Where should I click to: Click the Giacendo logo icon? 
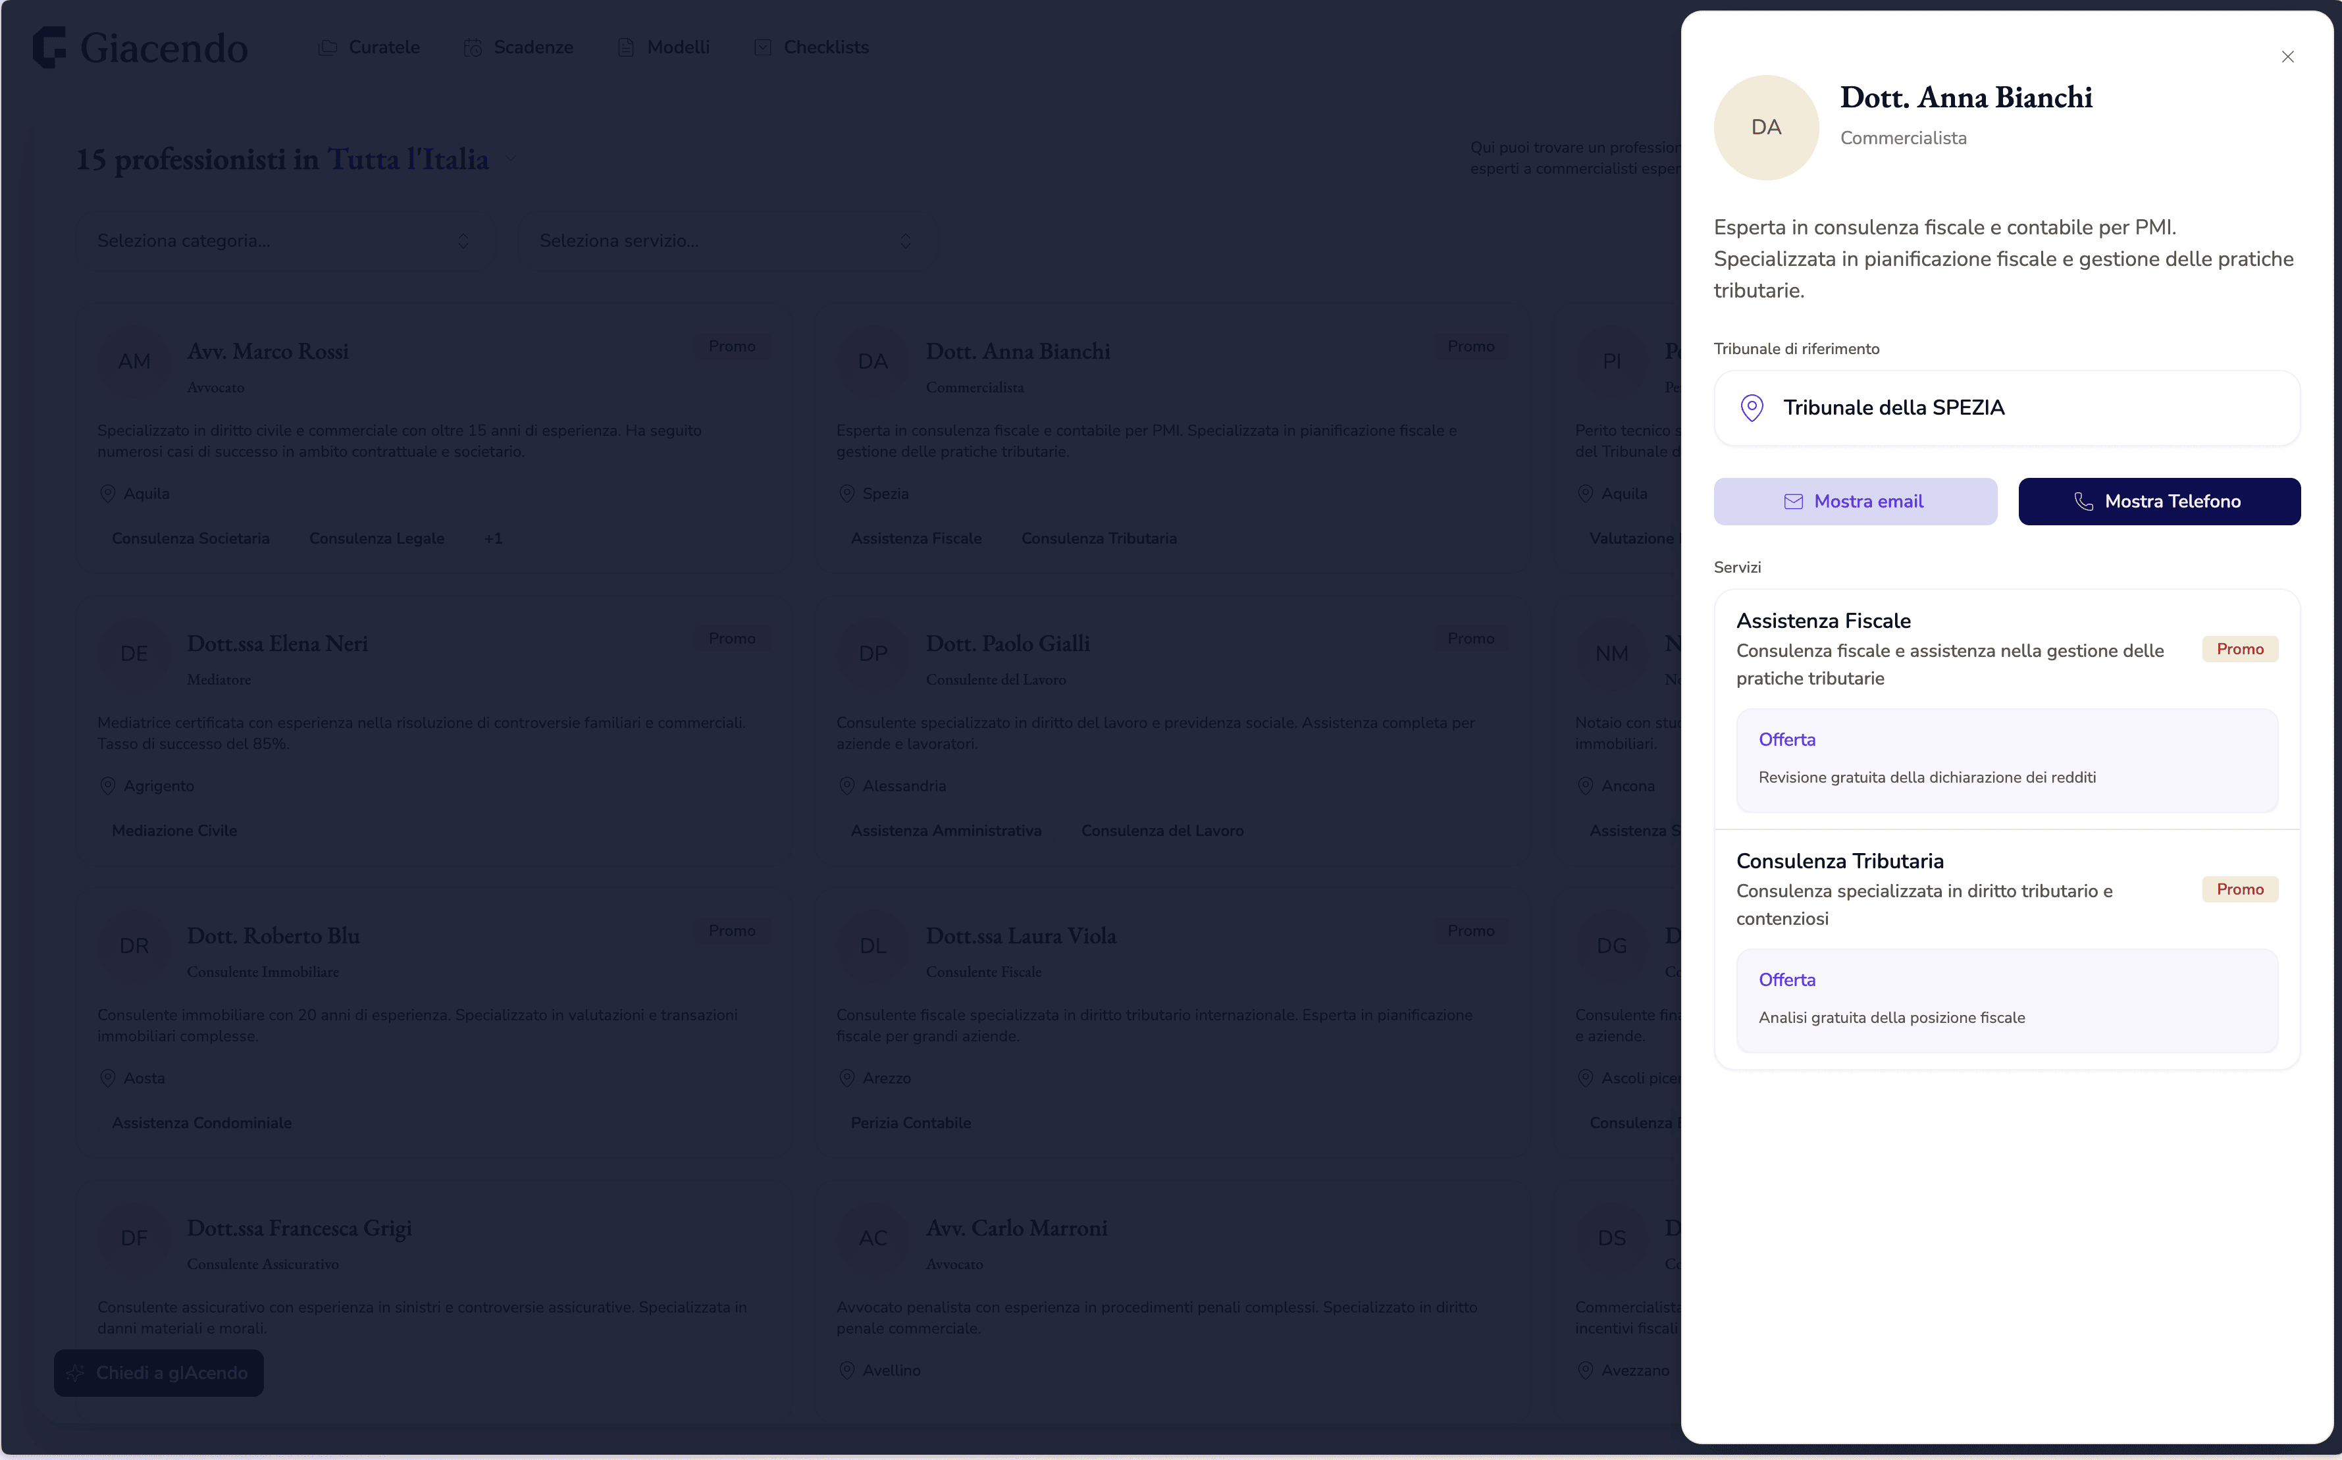(x=49, y=47)
